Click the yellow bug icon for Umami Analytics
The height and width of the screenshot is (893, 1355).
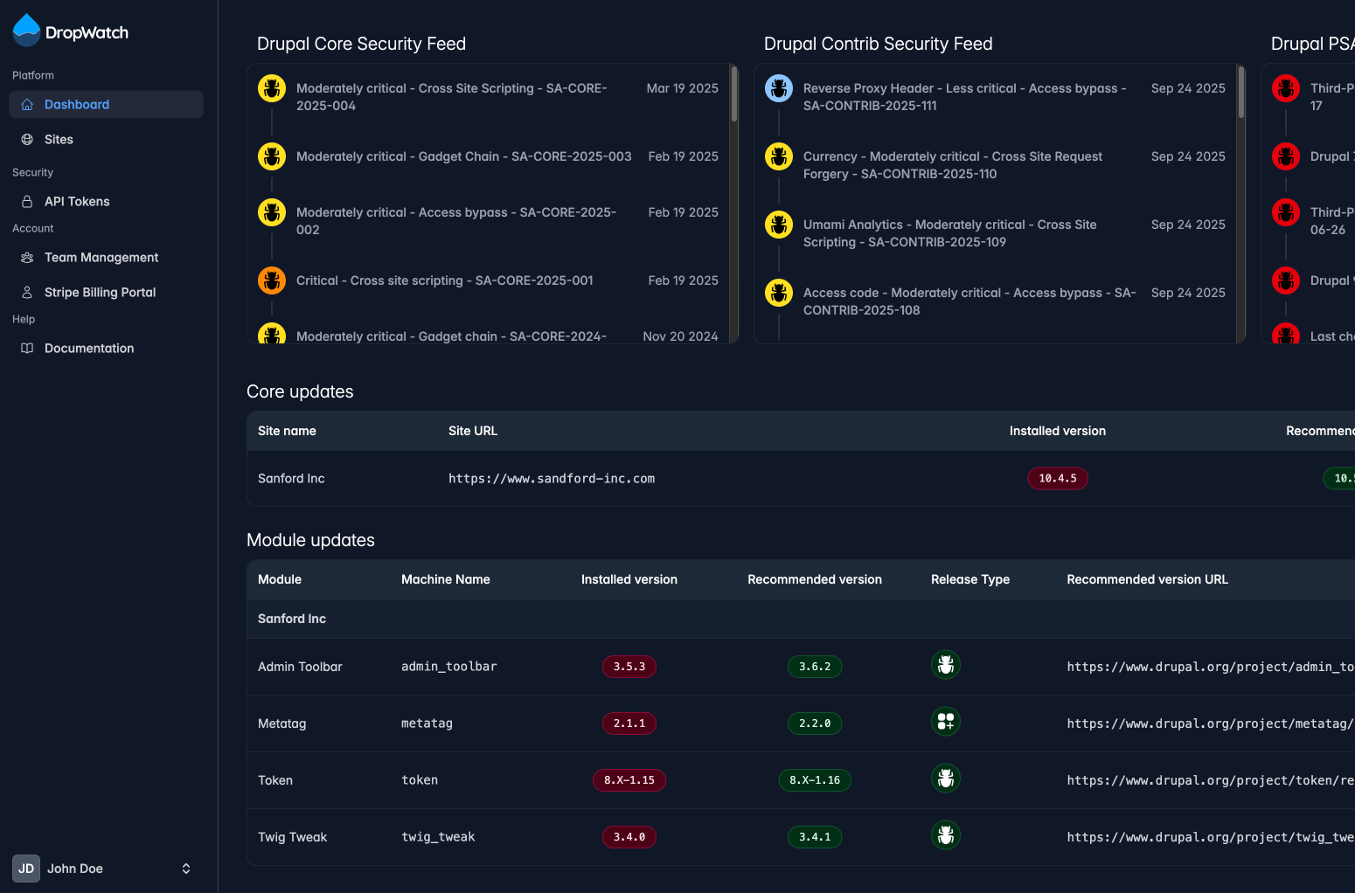pyautogui.click(x=779, y=225)
